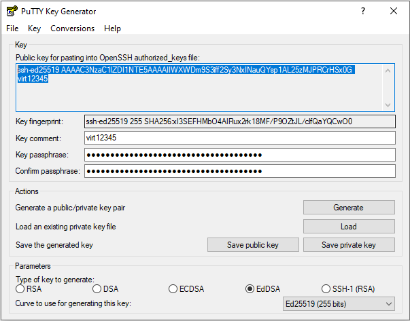Click the Key comment field

click(239, 138)
